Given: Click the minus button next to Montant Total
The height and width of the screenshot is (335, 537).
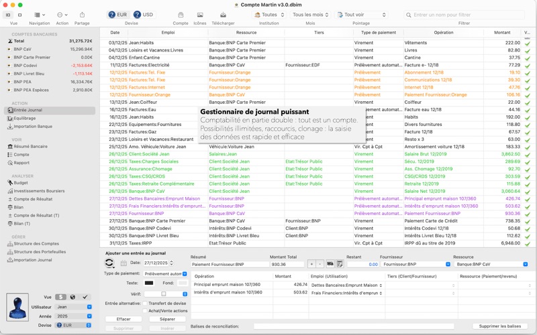Looking at the screenshot, I should [x=320, y=264].
